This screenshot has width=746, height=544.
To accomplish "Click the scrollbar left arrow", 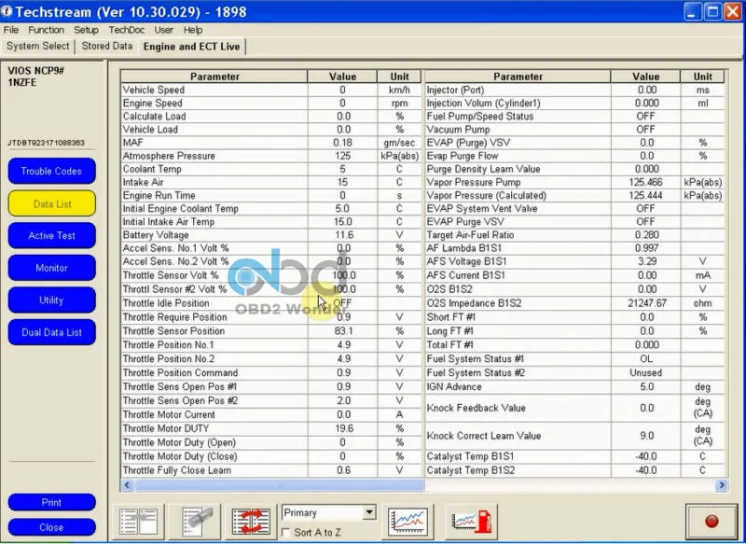I will (x=127, y=485).
